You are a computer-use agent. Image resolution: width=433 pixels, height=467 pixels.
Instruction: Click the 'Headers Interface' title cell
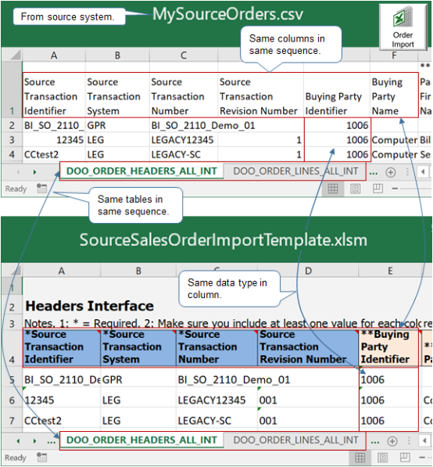[89, 306]
